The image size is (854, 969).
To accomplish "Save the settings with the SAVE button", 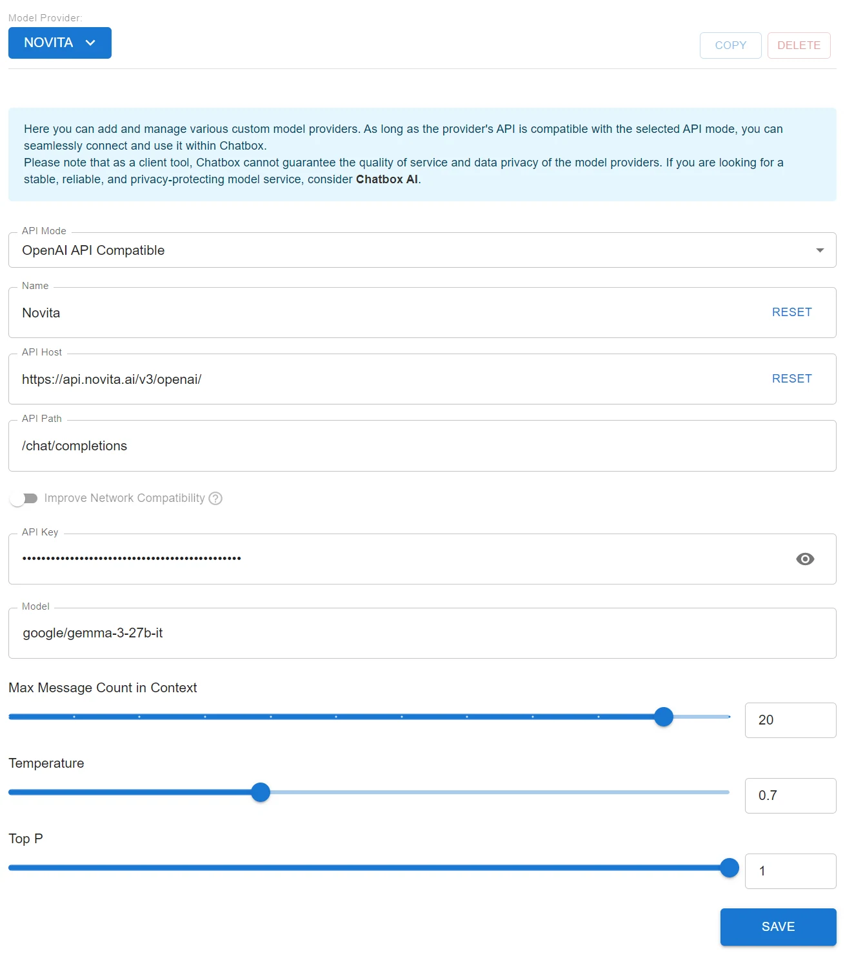I will coord(779,927).
